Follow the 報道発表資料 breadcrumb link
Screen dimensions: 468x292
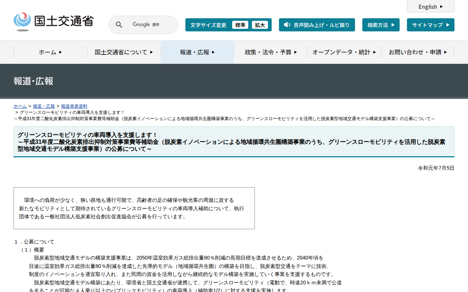(x=74, y=106)
